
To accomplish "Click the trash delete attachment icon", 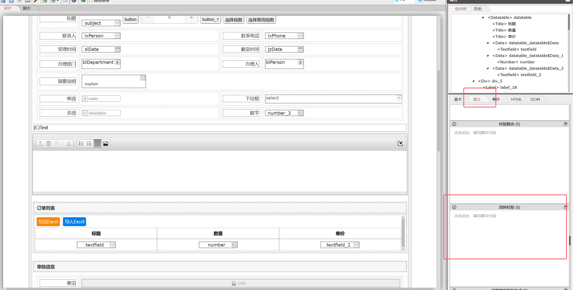I will coord(49,143).
